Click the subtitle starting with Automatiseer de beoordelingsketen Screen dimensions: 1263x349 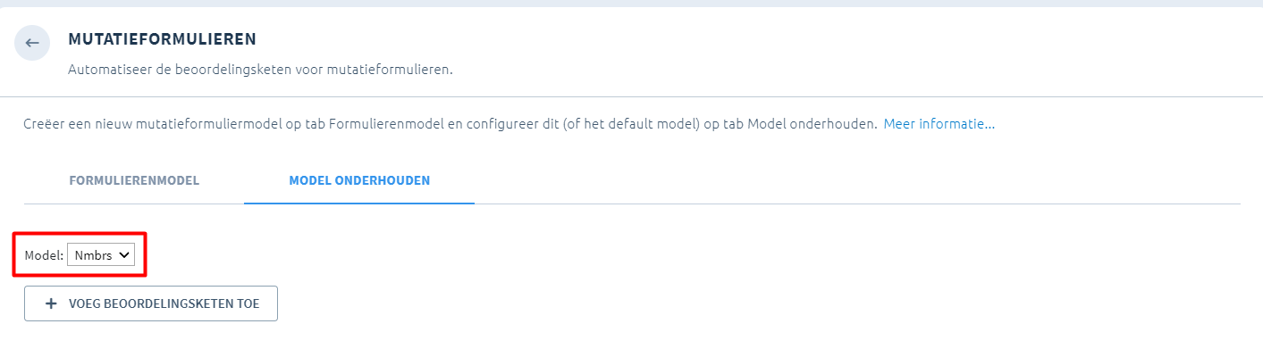point(261,69)
